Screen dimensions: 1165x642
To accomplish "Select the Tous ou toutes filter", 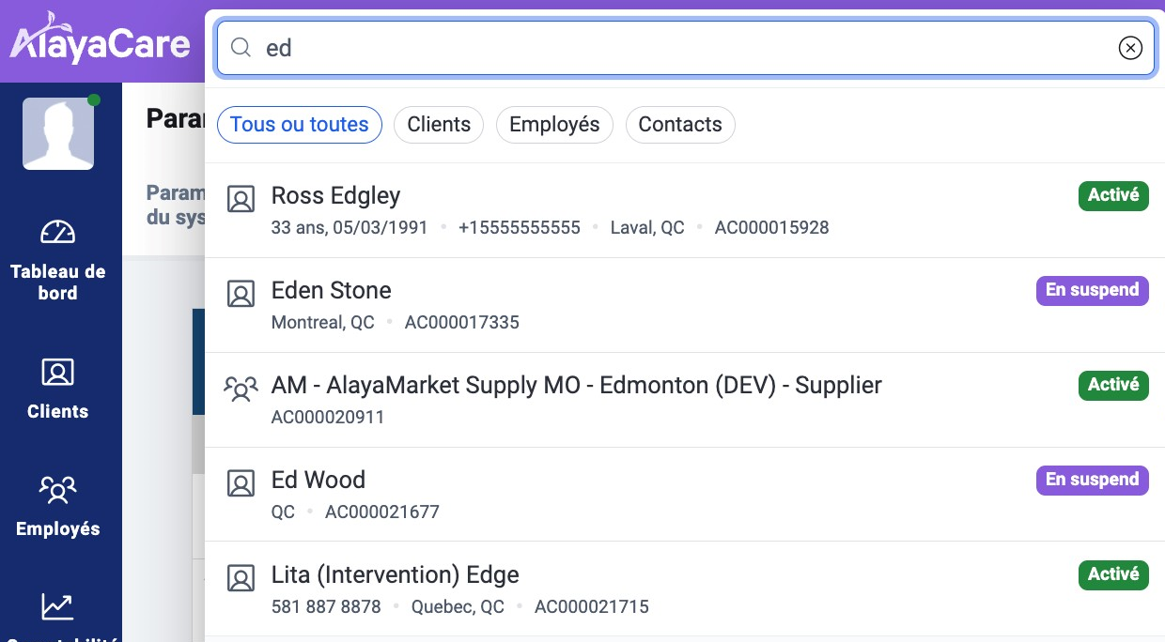I will click(x=299, y=125).
